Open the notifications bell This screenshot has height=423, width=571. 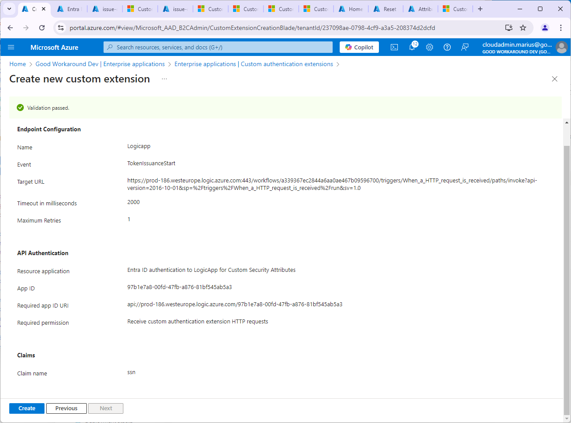(412, 47)
